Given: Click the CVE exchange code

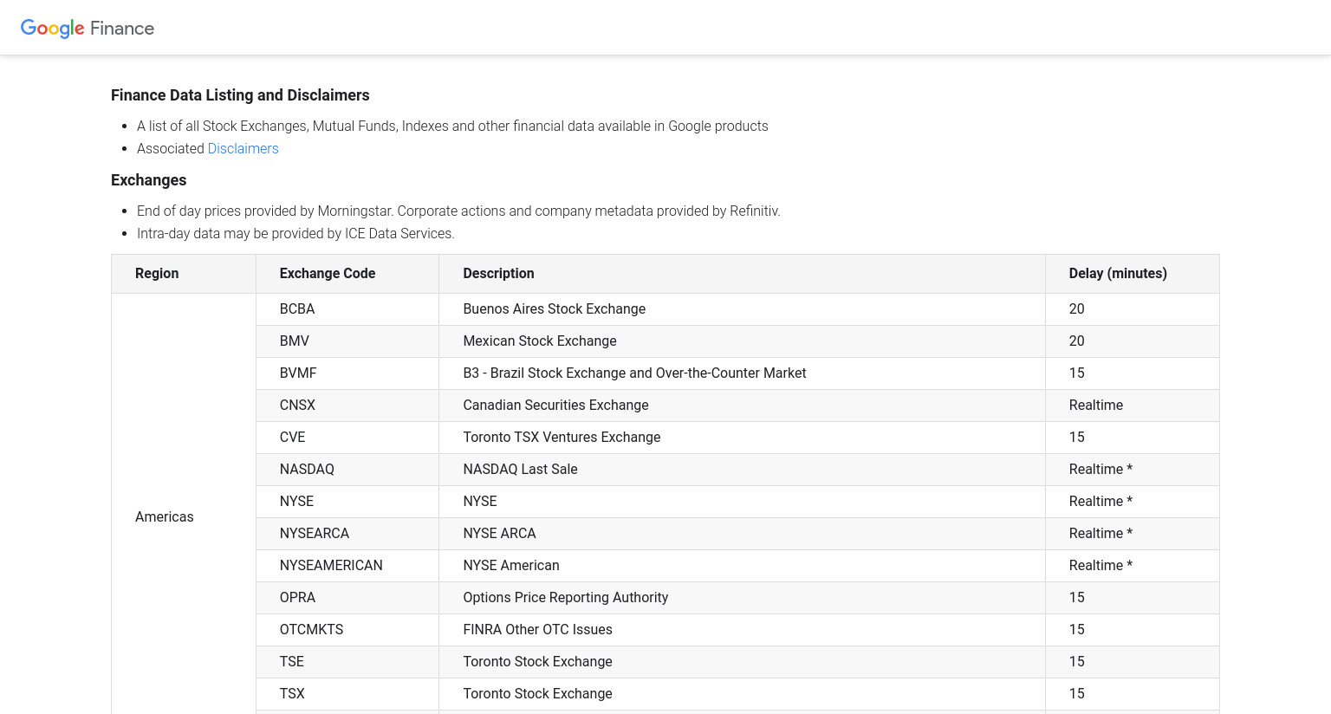Looking at the screenshot, I should (293, 437).
